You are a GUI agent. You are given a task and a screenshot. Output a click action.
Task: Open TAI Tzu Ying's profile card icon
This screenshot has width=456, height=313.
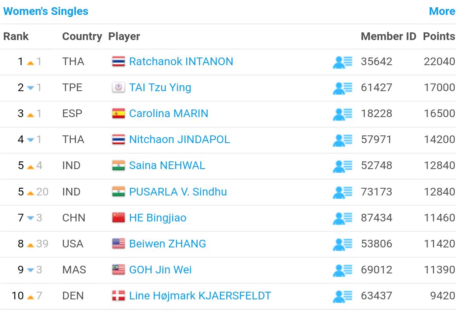click(x=343, y=88)
